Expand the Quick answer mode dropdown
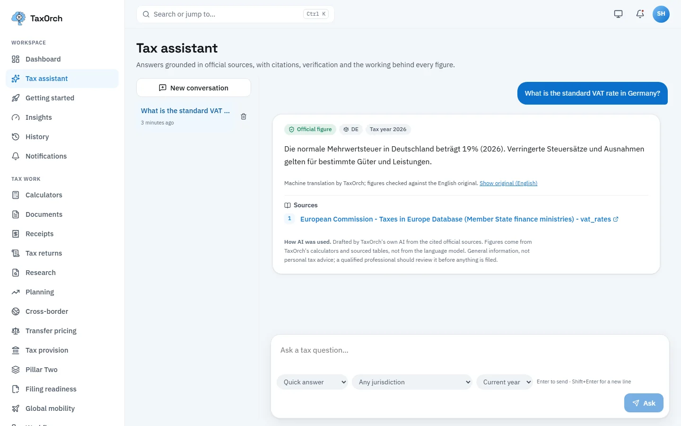 313,382
